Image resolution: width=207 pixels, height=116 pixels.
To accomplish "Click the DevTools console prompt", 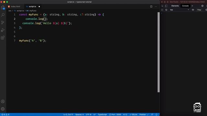I will pos(183,14).
